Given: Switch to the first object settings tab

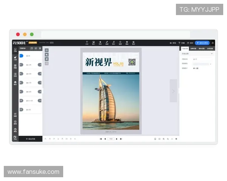Looking at the screenshot, I should (x=185, y=49).
